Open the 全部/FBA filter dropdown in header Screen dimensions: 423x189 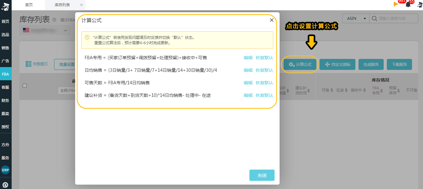(67, 91)
